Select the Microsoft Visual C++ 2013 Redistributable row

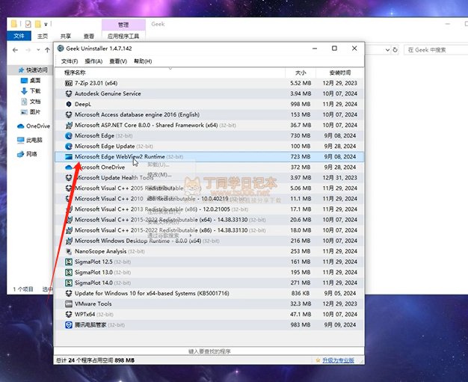pyautogui.click(x=209, y=209)
